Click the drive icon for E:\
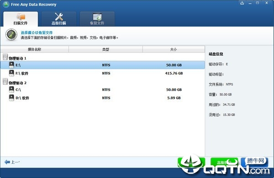Screen dimensions: 274x178 11,65
